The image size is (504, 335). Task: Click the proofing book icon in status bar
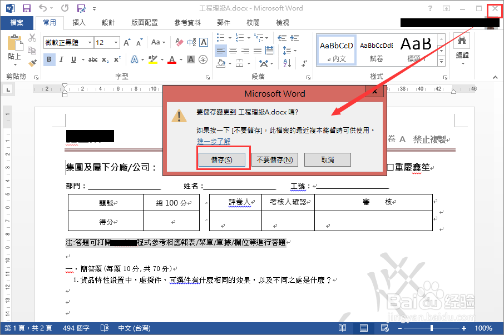click(x=105, y=328)
